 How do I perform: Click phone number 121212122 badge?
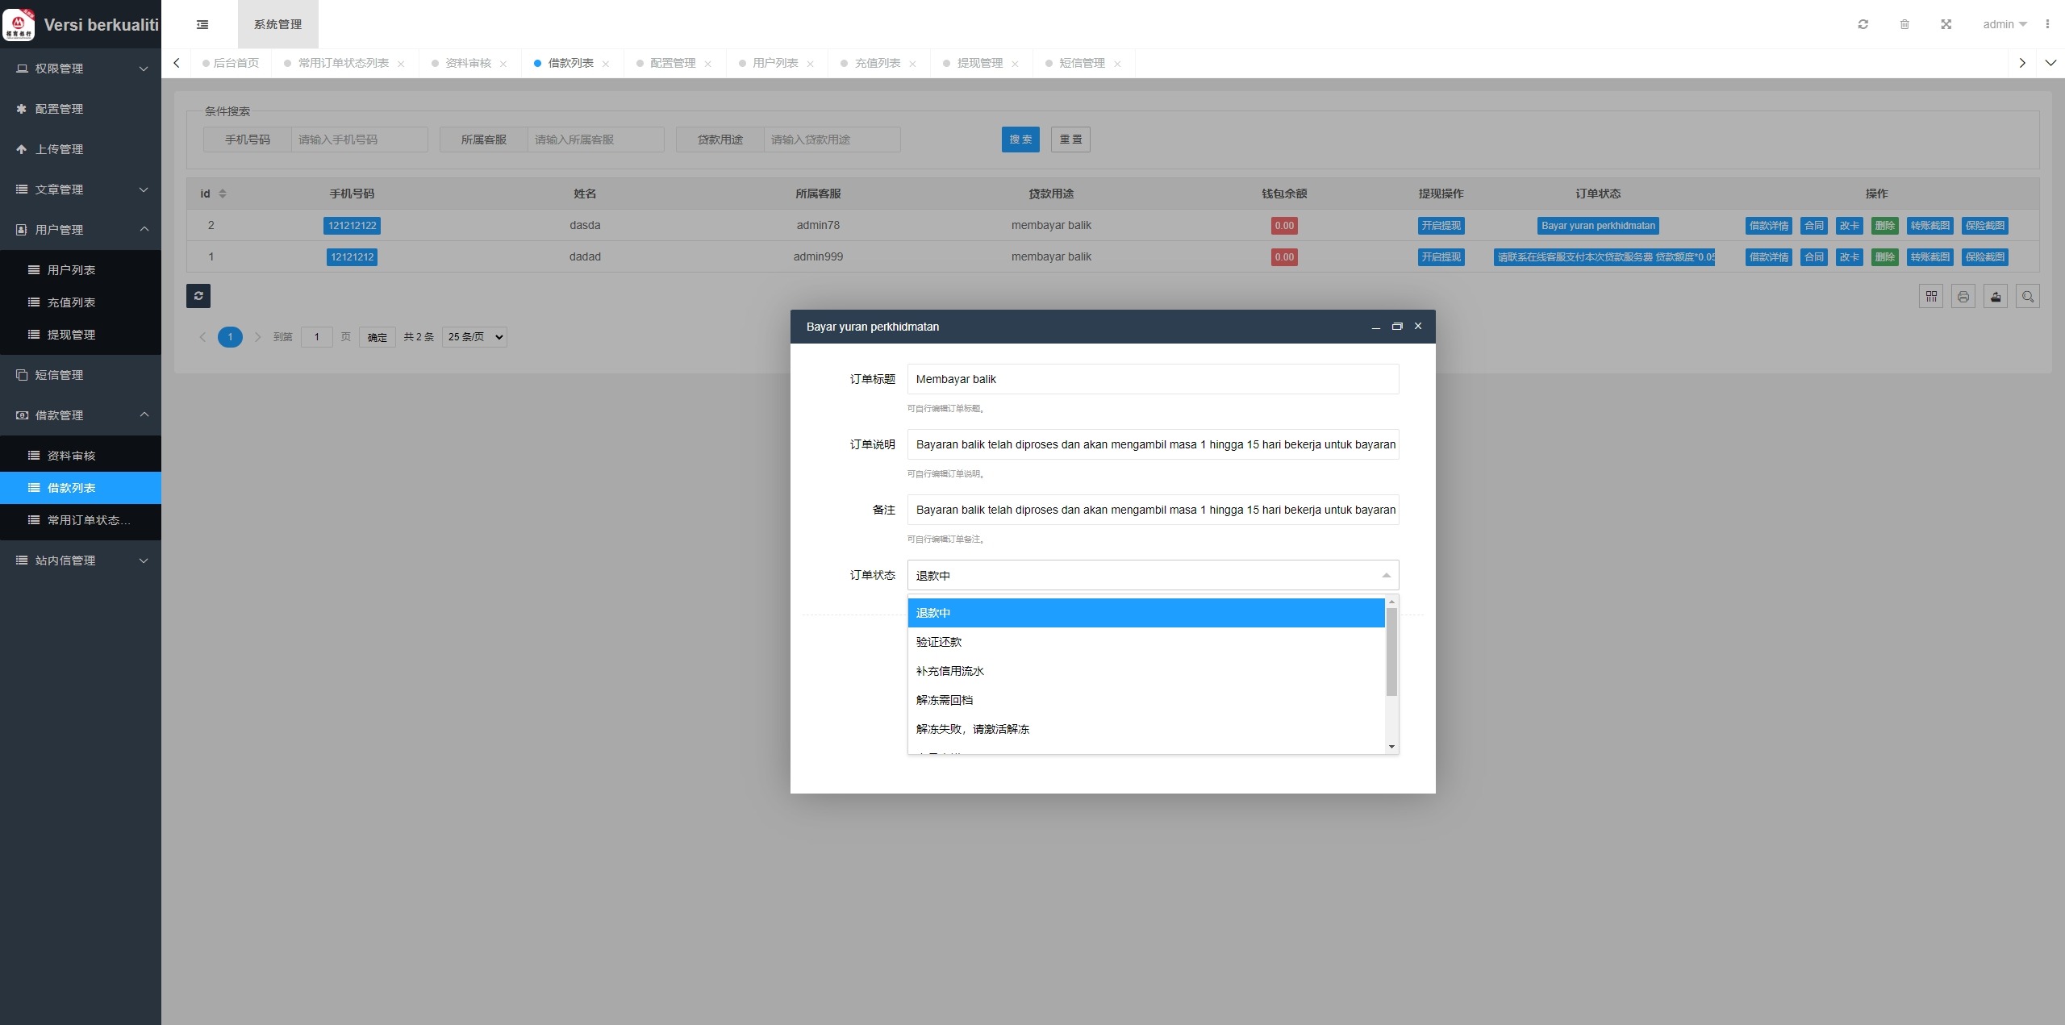pyautogui.click(x=352, y=226)
